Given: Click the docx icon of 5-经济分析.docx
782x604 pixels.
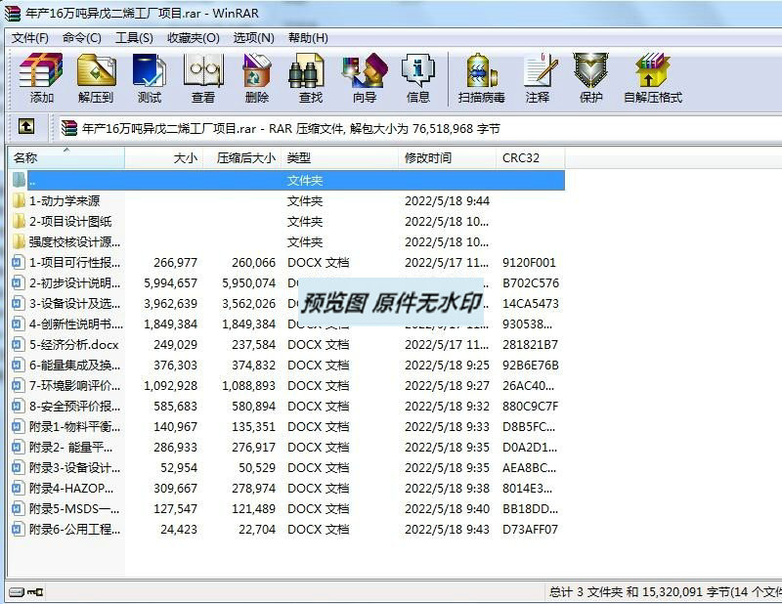Looking at the screenshot, I should (x=18, y=344).
